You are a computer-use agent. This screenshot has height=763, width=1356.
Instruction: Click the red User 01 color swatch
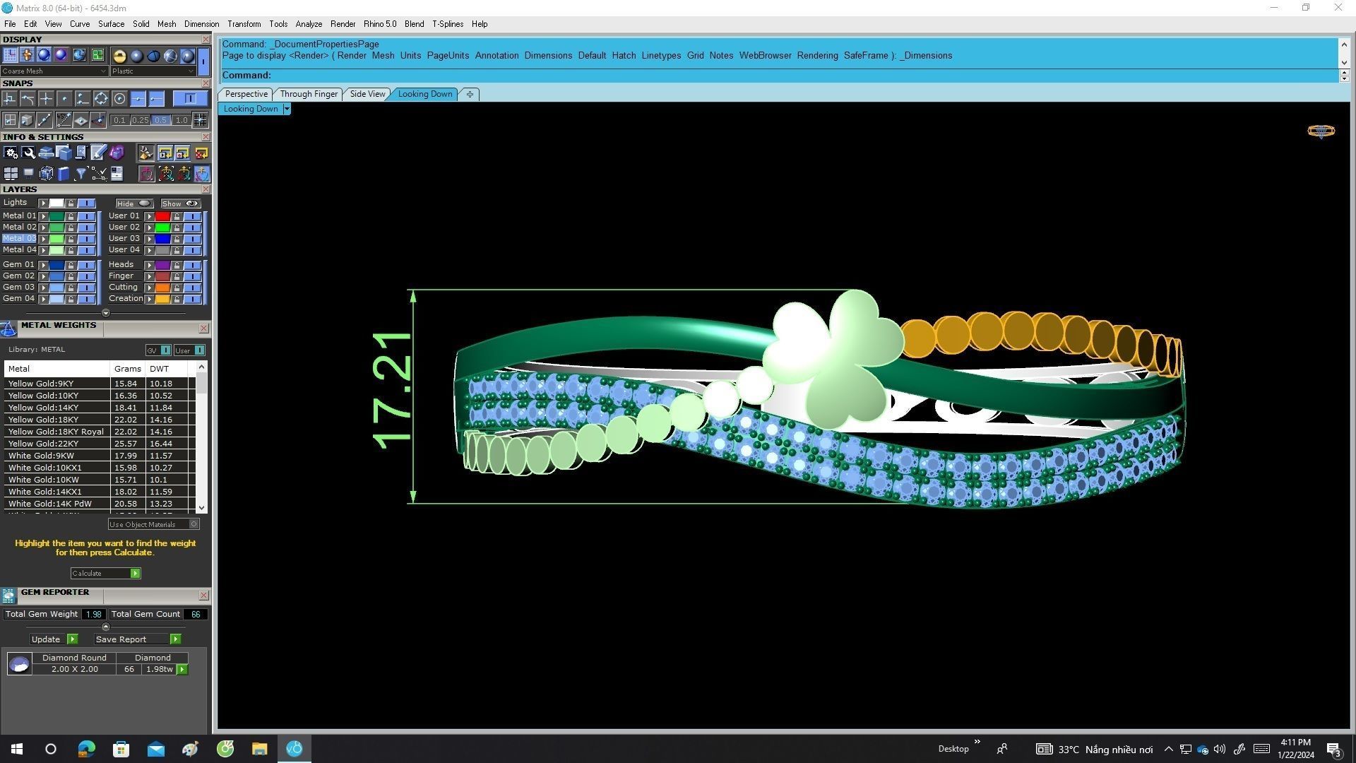click(162, 216)
